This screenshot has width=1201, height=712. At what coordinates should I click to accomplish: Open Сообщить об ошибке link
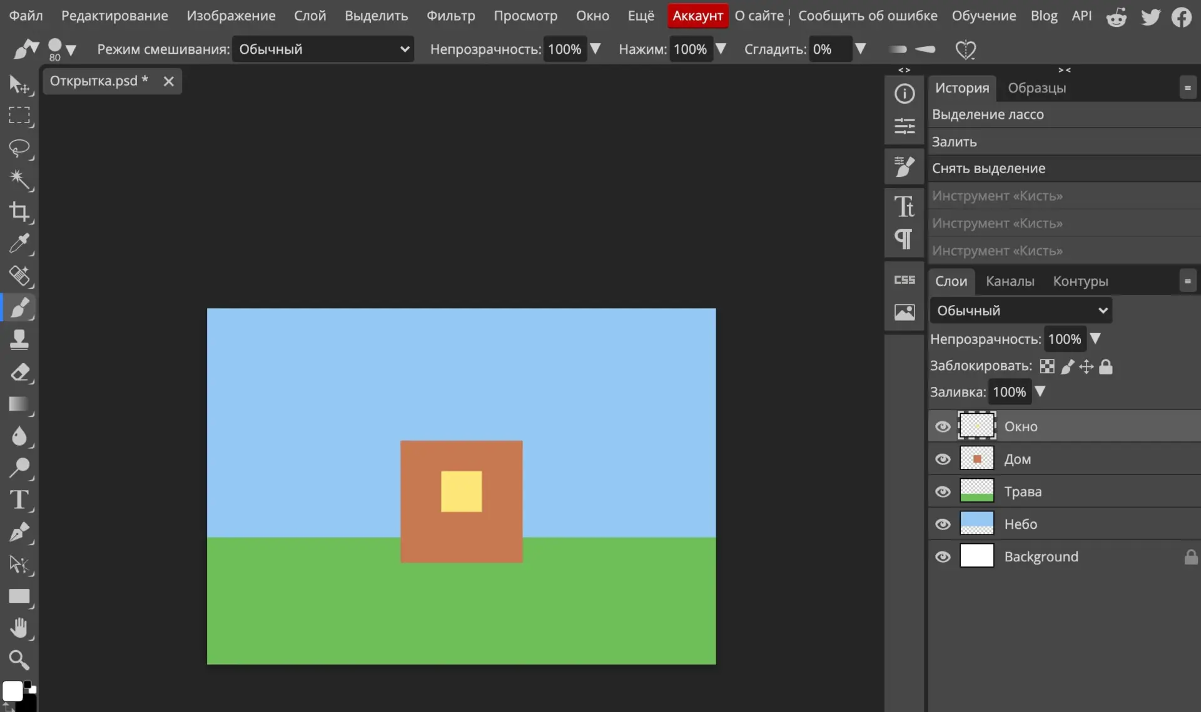[x=868, y=16]
